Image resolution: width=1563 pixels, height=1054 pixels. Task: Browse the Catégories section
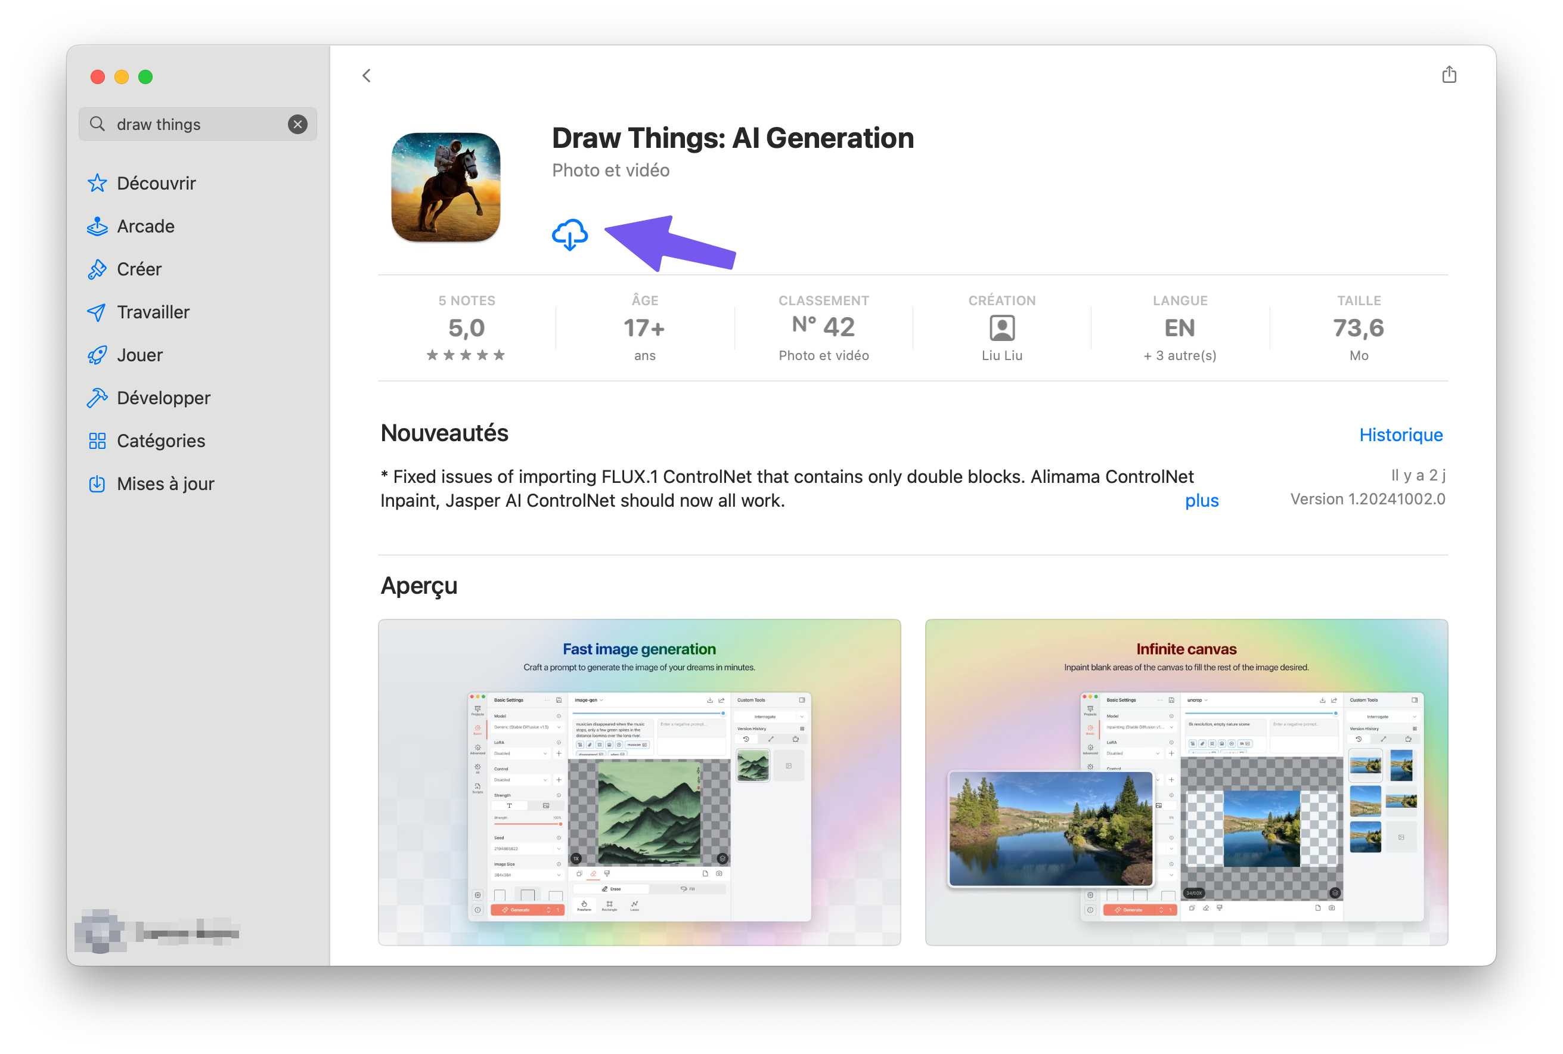pos(160,441)
